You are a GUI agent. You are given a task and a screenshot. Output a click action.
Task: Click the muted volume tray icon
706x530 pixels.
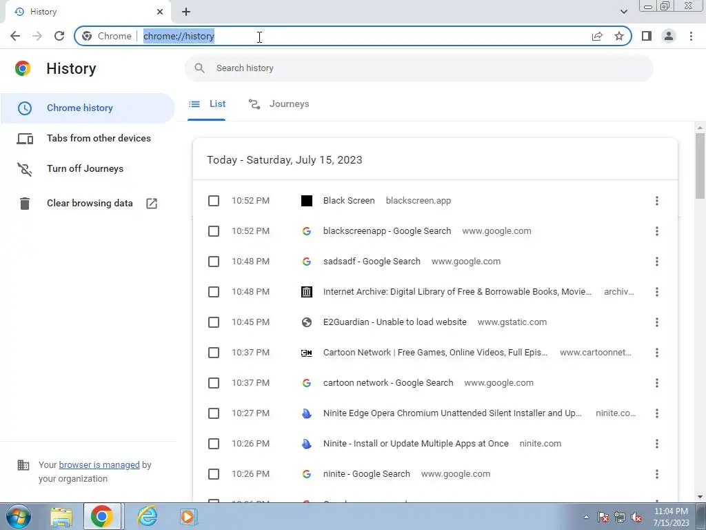point(636,518)
